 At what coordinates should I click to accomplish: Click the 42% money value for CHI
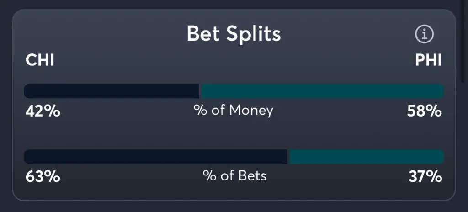point(43,111)
